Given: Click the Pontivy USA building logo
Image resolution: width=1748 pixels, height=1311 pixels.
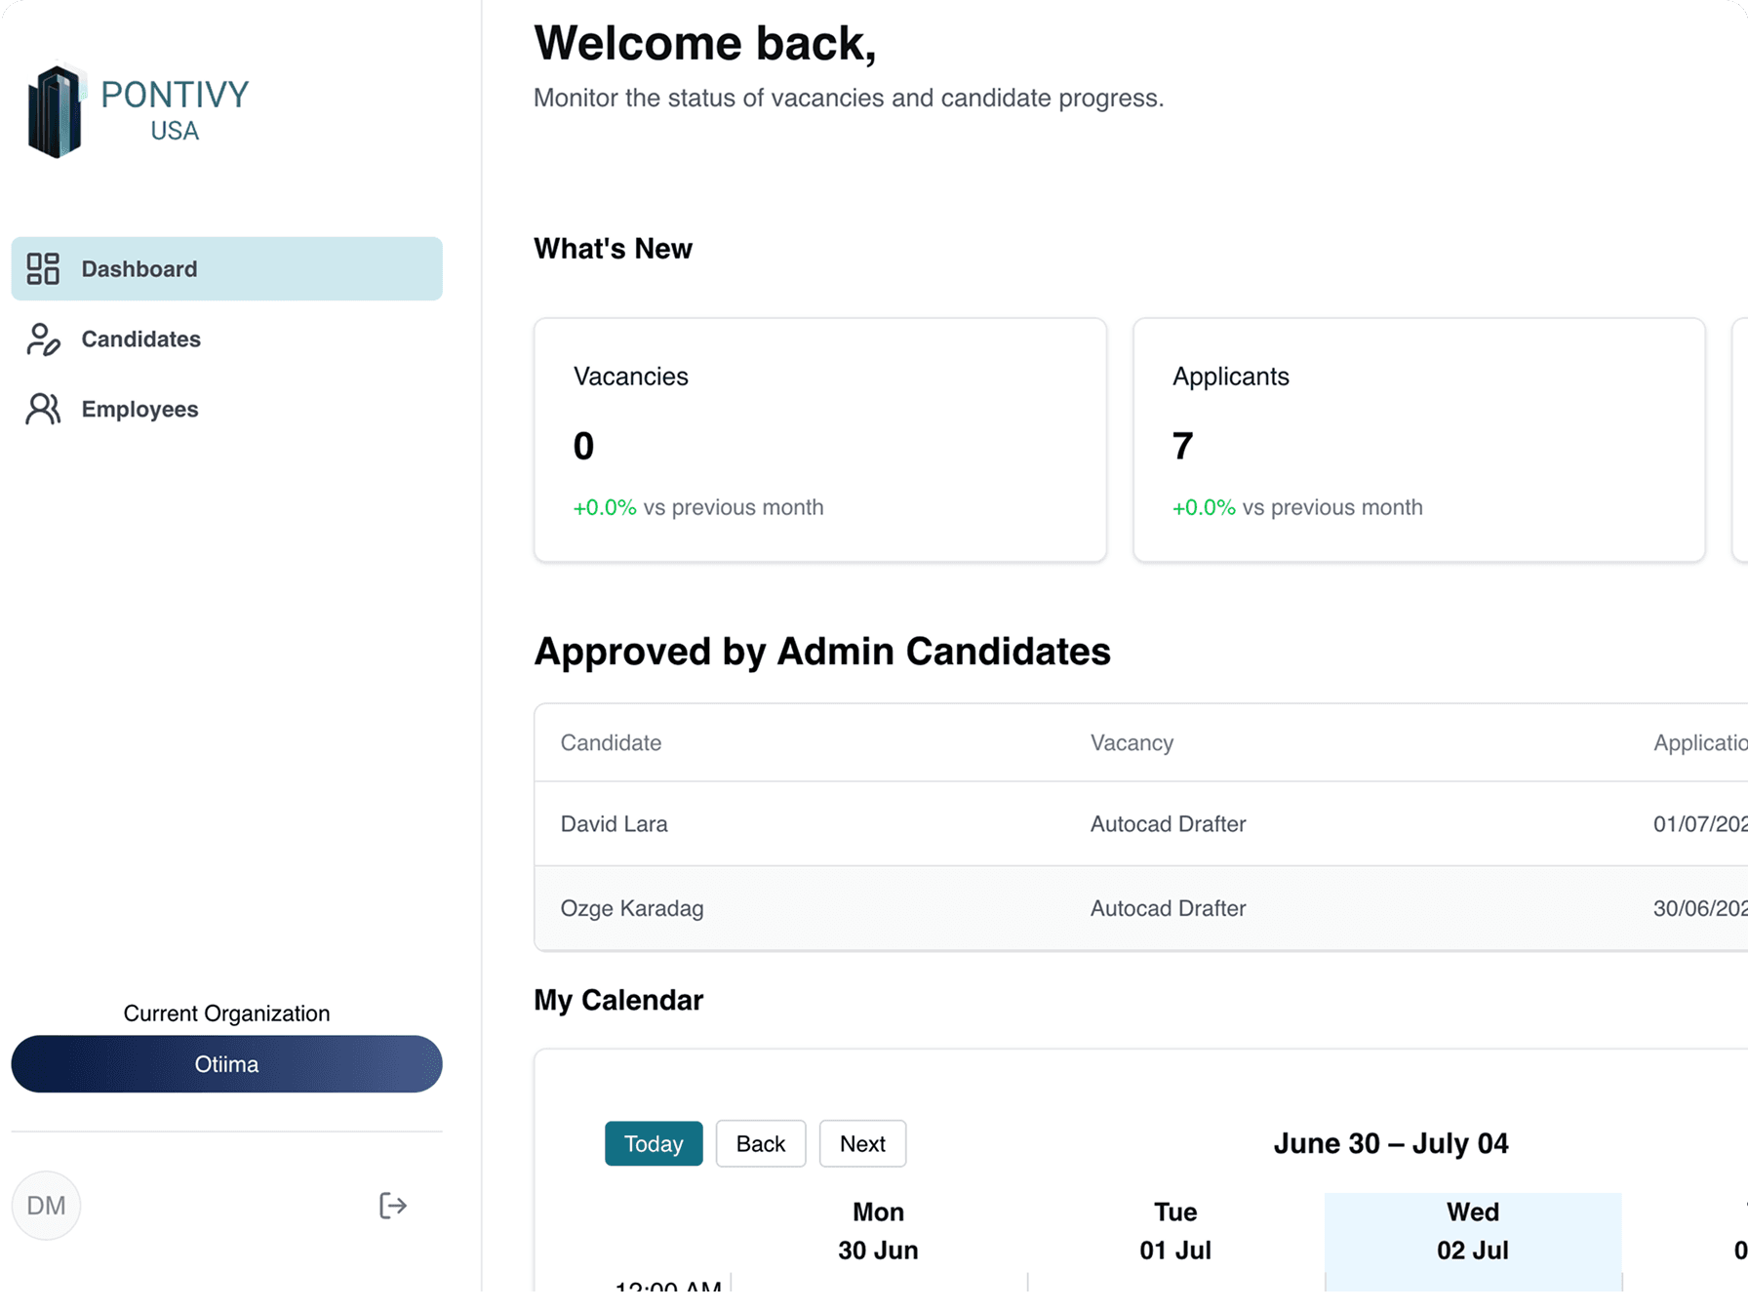Looking at the screenshot, I should [56, 111].
